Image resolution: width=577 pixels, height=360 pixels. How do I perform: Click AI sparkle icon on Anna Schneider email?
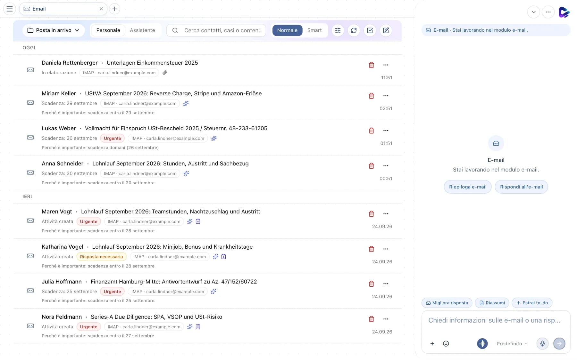(x=186, y=173)
